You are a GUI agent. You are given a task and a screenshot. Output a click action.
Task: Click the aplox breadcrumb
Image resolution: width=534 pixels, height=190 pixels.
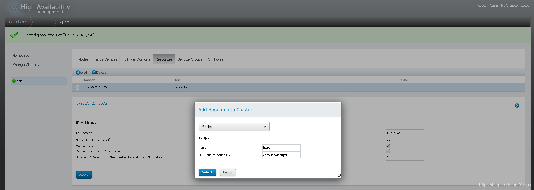pos(65,22)
